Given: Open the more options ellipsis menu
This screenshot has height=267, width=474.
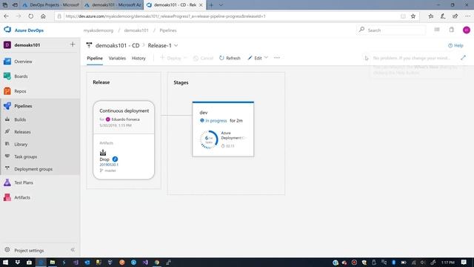Looking at the screenshot, I should coord(277,58).
